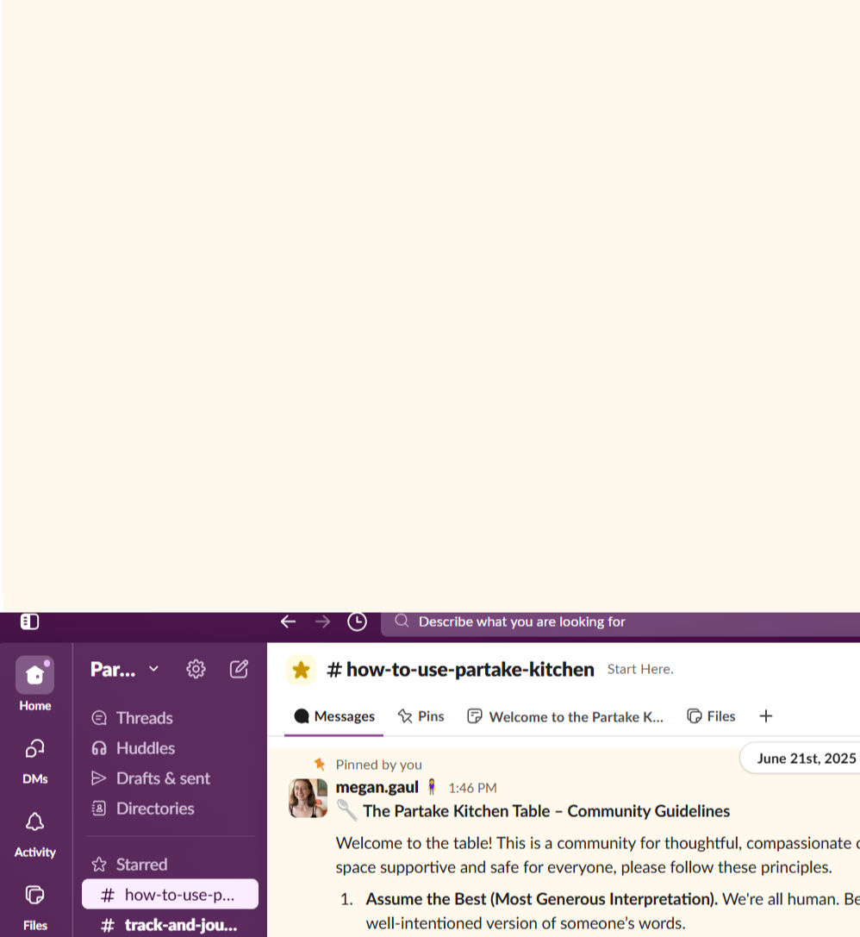Compose a new message
This screenshot has height=937, width=860.
[x=239, y=669]
